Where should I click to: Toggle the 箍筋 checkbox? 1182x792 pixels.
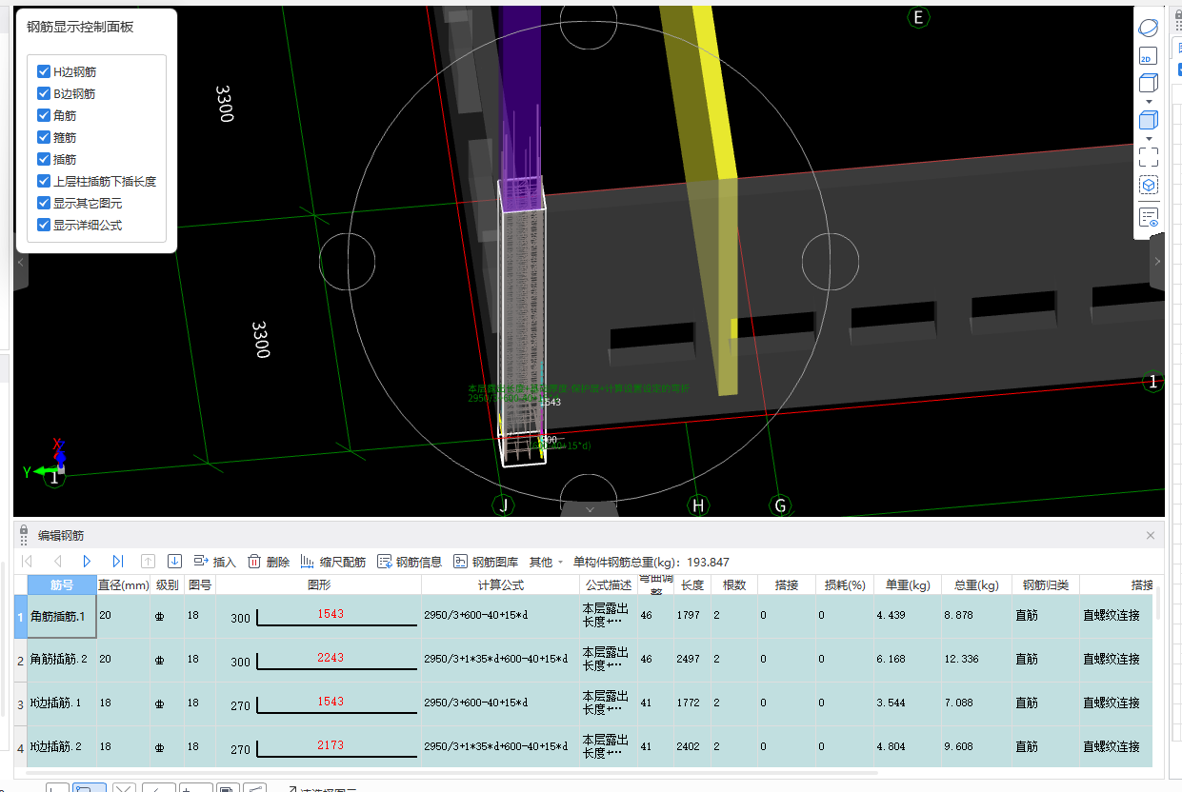44,137
